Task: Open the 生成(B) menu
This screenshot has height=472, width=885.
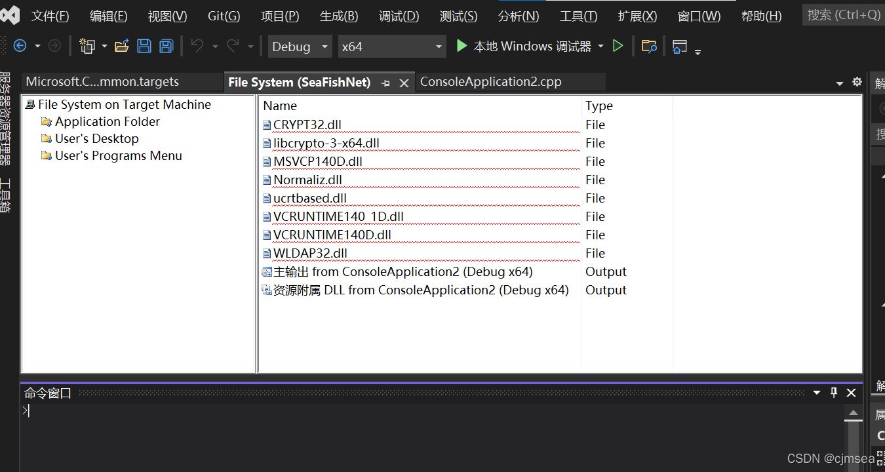Action: pyautogui.click(x=339, y=16)
